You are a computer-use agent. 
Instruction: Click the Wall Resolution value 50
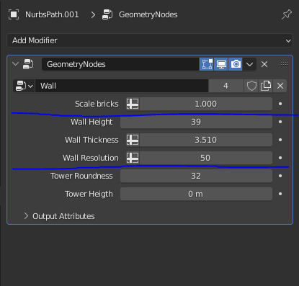tap(206, 158)
